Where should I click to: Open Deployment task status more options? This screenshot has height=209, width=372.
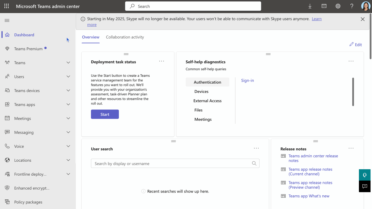point(162,61)
